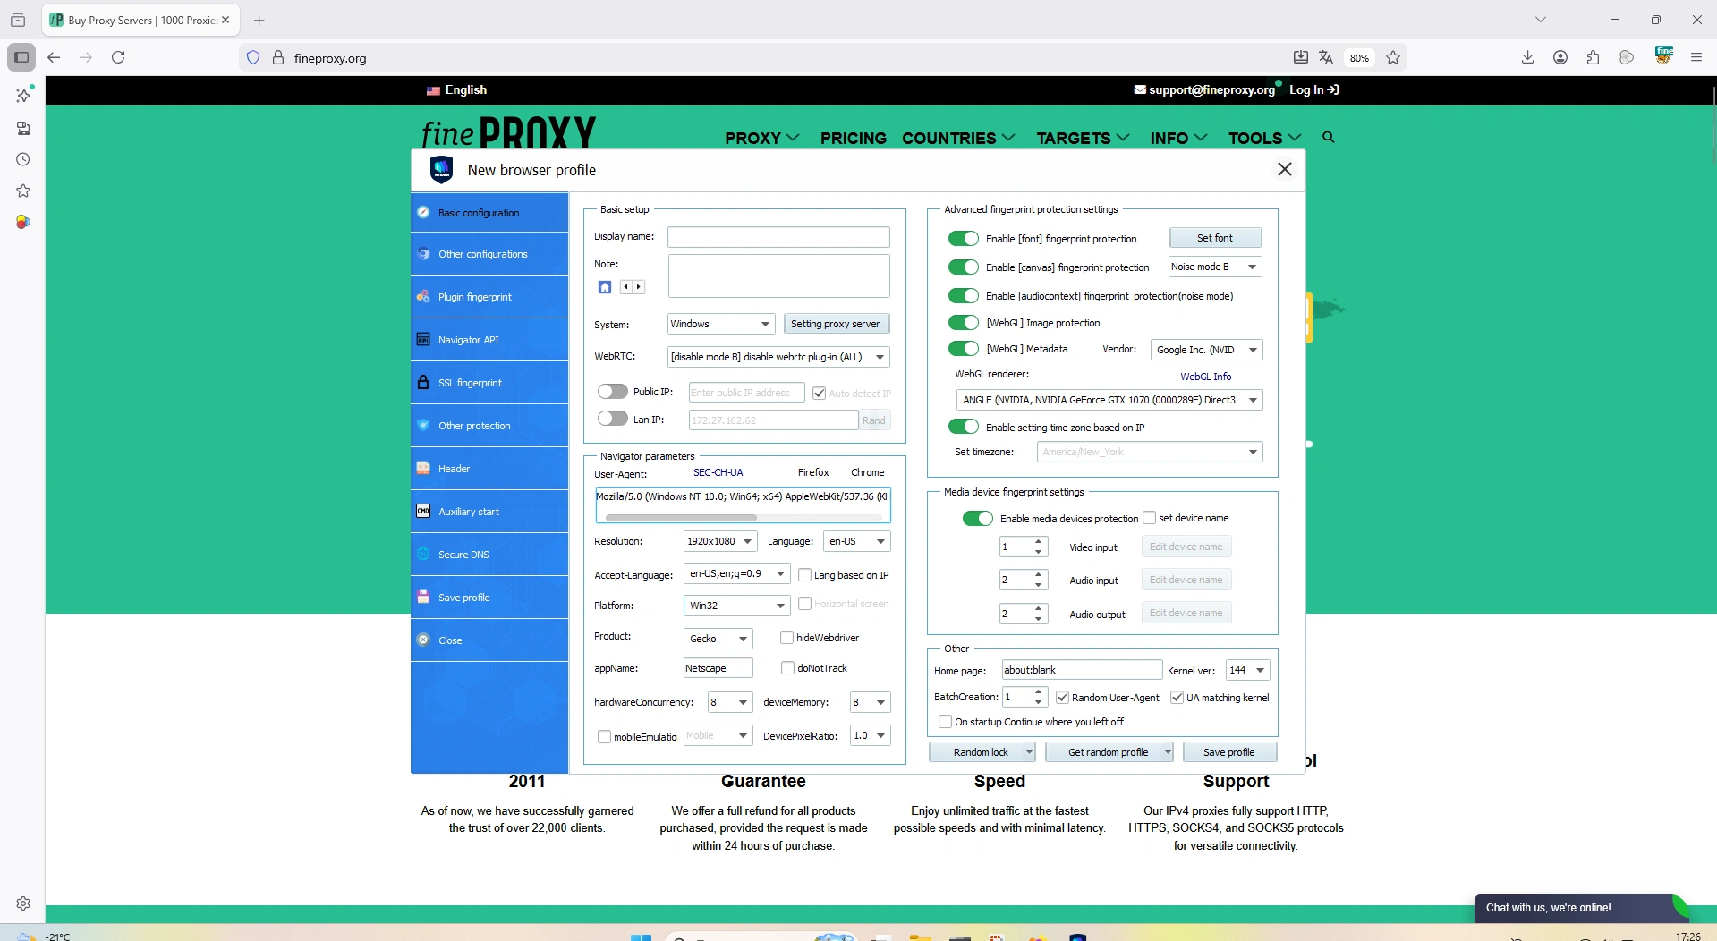Viewport: 1717px width, 941px height.
Task: Toggle WebGL Image protection
Action: point(964,322)
